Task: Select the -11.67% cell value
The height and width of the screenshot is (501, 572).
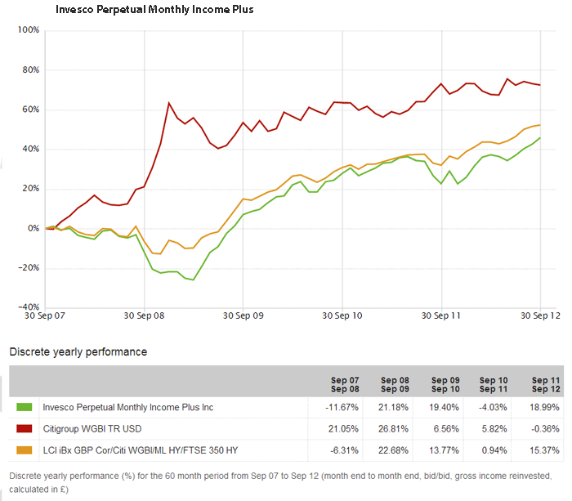Action: tap(342, 407)
